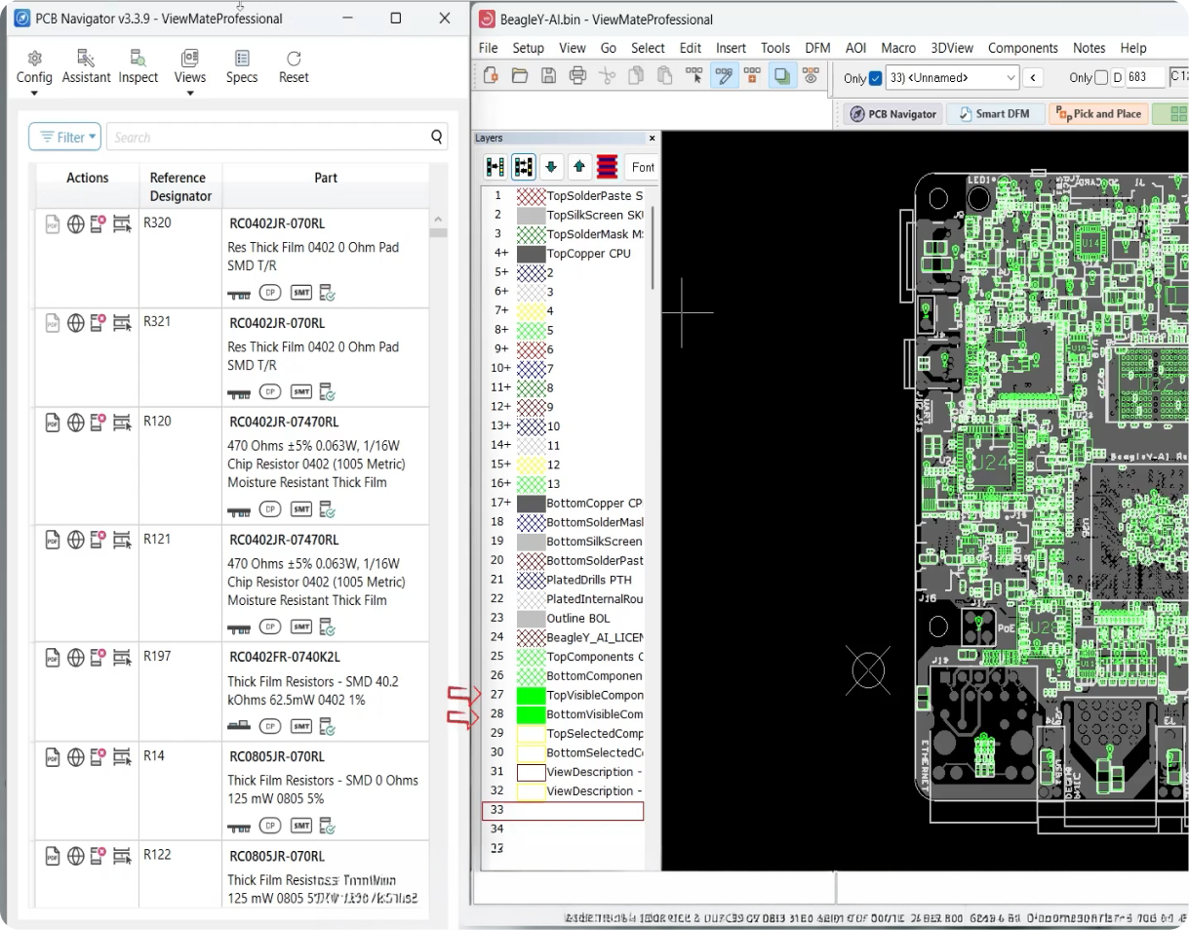Click the DP badge for R121
This screenshot has width=1189, height=930.
coord(270,627)
